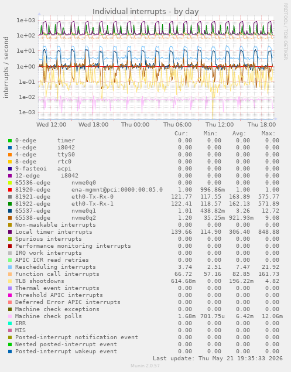Click the pink Machine check polls swatch
Viewport: 291px width, 372px height.
tap(10, 316)
